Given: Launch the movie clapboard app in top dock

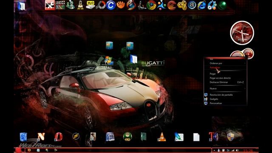Looking at the screenshot, I should (x=60, y=5).
